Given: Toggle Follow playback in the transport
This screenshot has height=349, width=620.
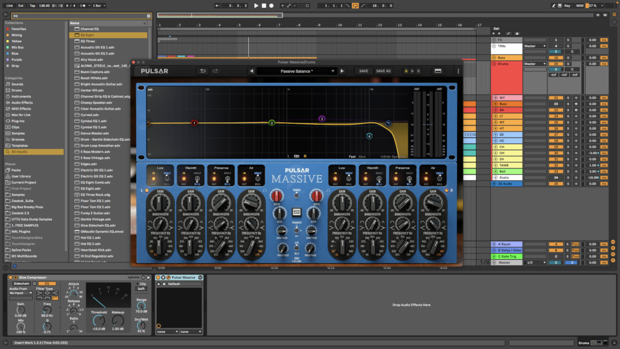Looking at the screenshot, I should [x=217, y=5].
